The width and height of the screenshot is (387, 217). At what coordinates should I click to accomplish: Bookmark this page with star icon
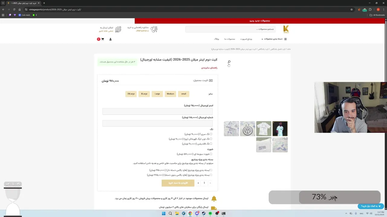point(352,9)
